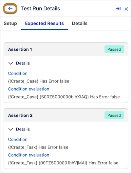This screenshot has height=173, width=131.
Task: Click the Create_Task record ID evaluation text
Action: click(63, 163)
